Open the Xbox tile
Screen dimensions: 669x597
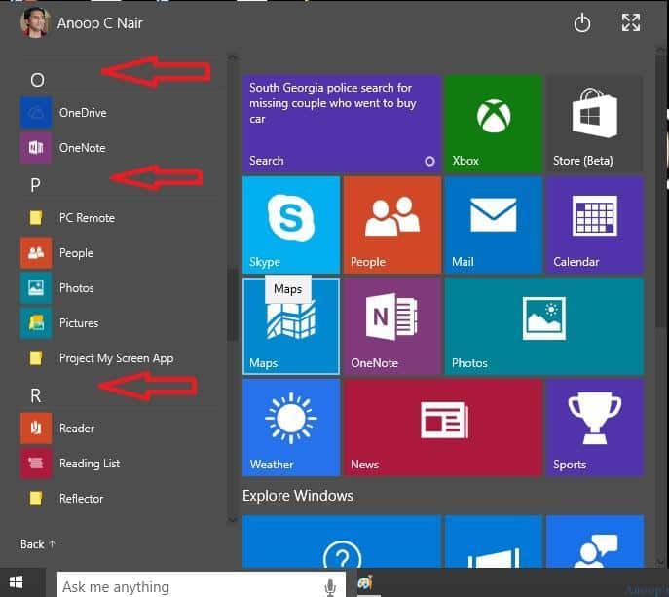pos(493,124)
